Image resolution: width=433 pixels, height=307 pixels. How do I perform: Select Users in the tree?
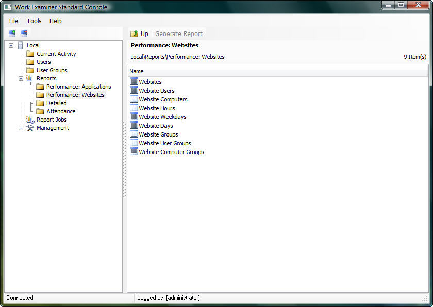tap(44, 62)
